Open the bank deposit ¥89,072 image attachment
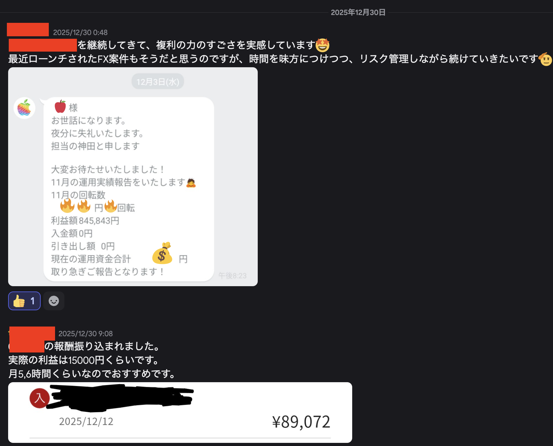 180,412
